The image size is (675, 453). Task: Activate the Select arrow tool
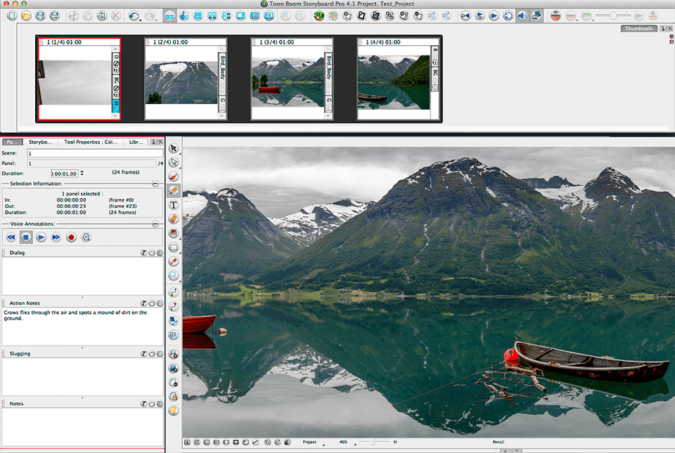click(173, 148)
